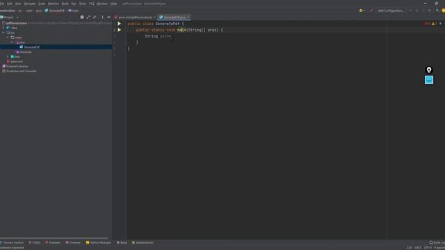Open the File menu
This screenshot has height=250, width=445.
pos(2,3)
